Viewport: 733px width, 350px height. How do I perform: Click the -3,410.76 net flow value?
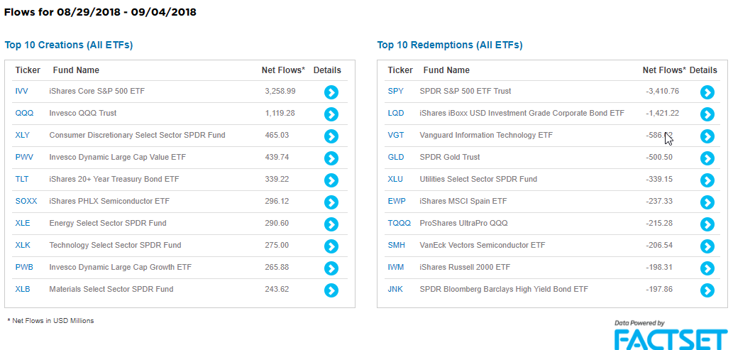coord(662,92)
